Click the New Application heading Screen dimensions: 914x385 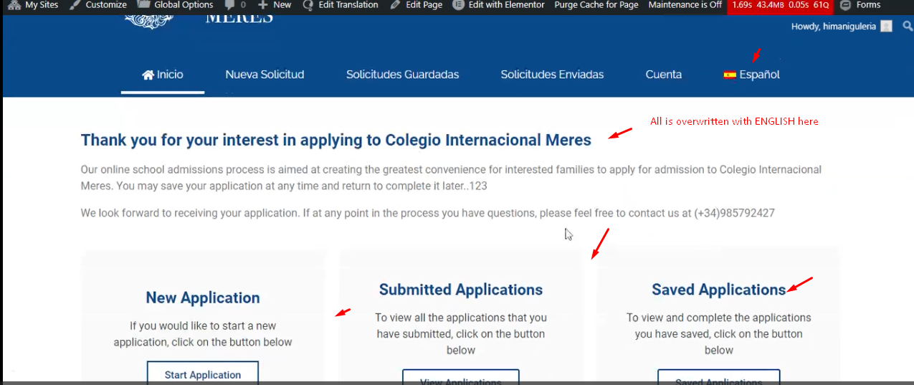[203, 298]
